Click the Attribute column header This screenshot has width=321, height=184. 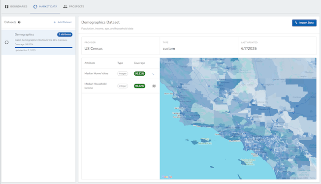coord(90,63)
